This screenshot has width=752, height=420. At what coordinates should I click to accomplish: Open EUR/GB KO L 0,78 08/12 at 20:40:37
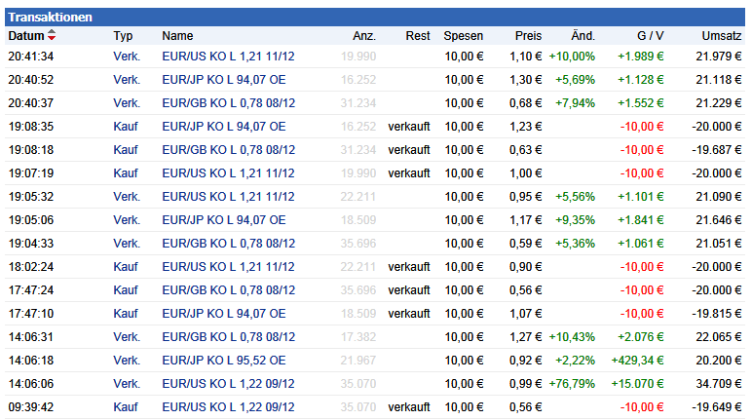coord(229,103)
